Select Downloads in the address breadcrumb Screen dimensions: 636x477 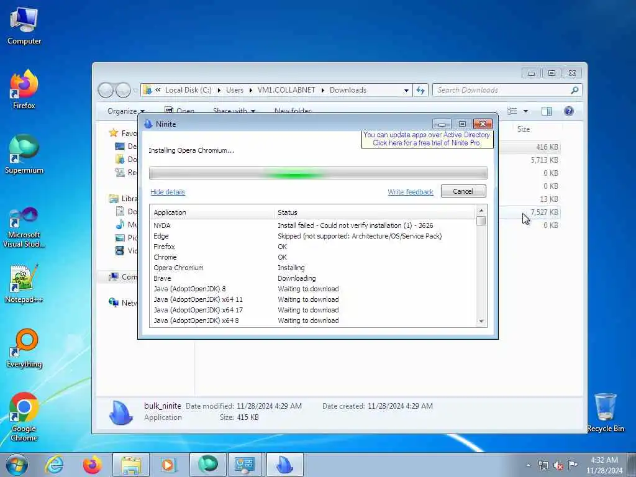point(348,90)
